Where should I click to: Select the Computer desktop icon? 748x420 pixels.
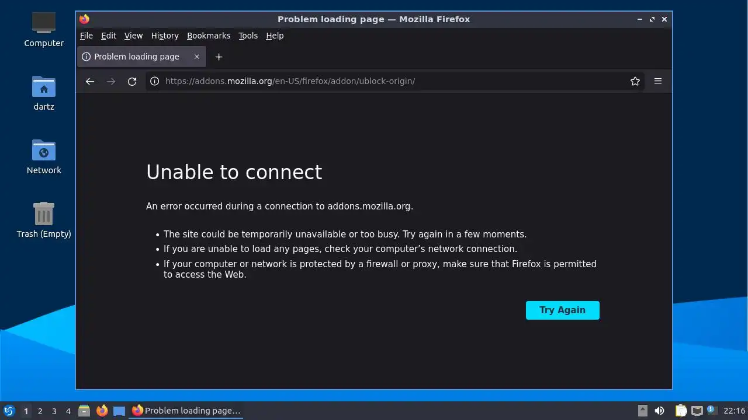coord(44,29)
